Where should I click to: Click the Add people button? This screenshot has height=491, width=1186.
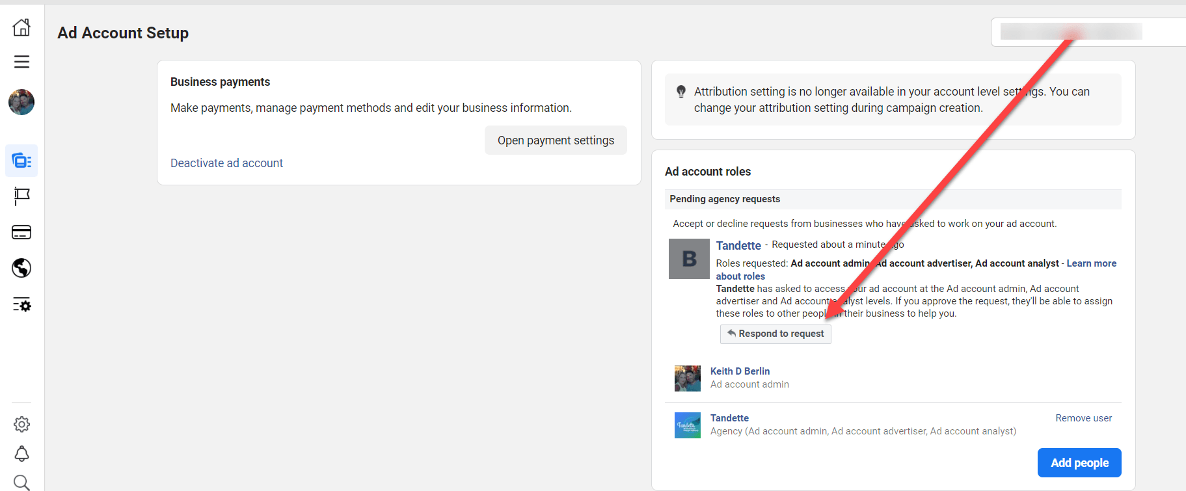click(x=1079, y=463)
